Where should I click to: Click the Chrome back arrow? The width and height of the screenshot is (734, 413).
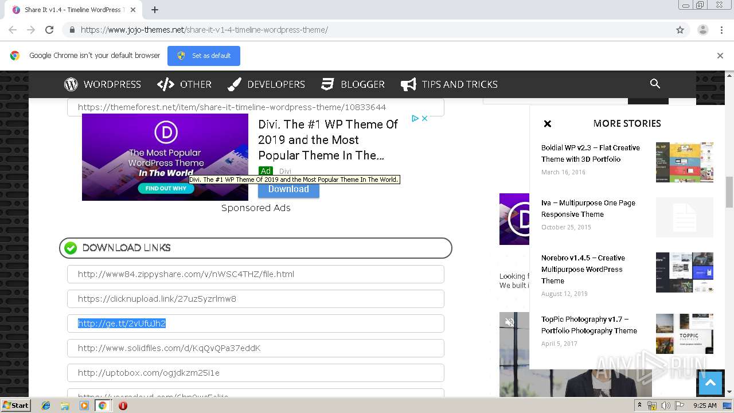(13, 30)
